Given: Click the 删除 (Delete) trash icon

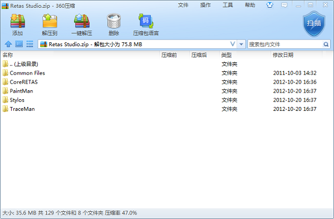Looking at the screenshot, I should pos(114,21).
